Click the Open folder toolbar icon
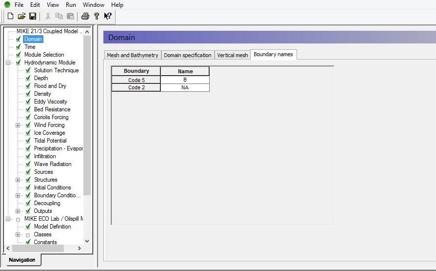 [x=21, y=16]
